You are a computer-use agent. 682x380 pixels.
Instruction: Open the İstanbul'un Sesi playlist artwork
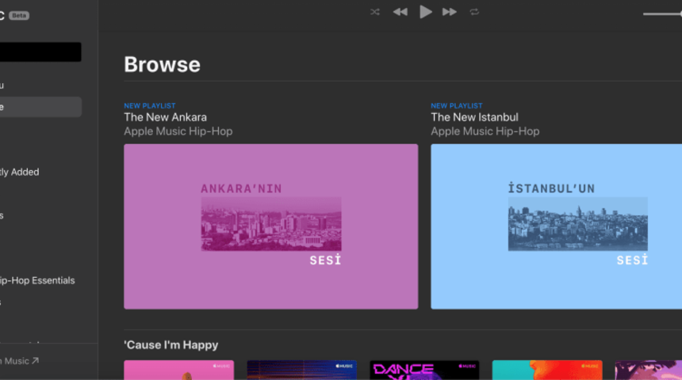(556, 226)
